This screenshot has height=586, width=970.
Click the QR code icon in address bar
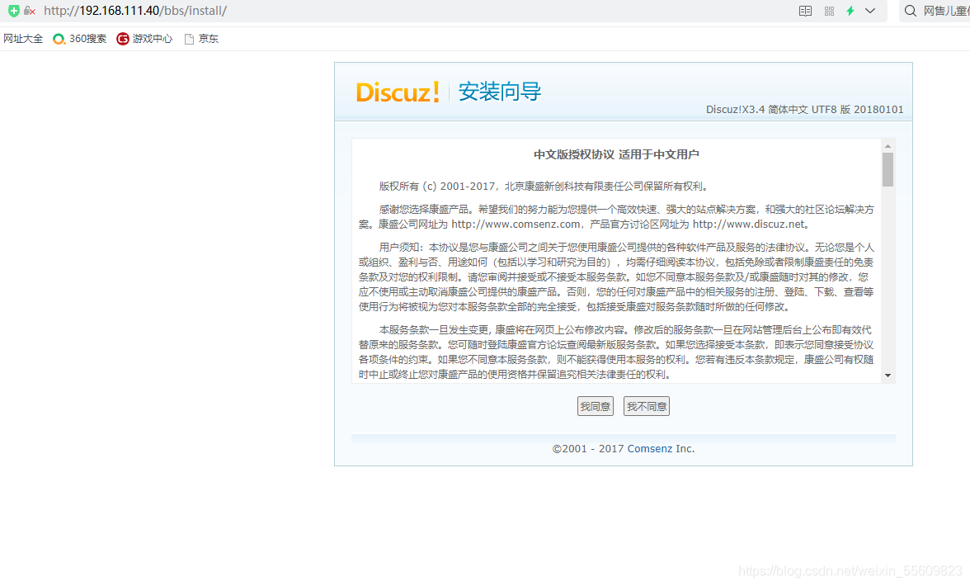tap(829, 11)
